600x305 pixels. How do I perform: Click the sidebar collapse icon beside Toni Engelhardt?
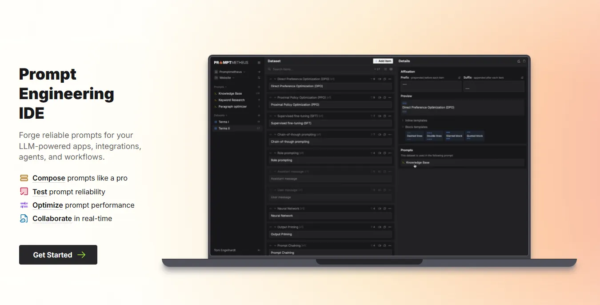(259, 250)
